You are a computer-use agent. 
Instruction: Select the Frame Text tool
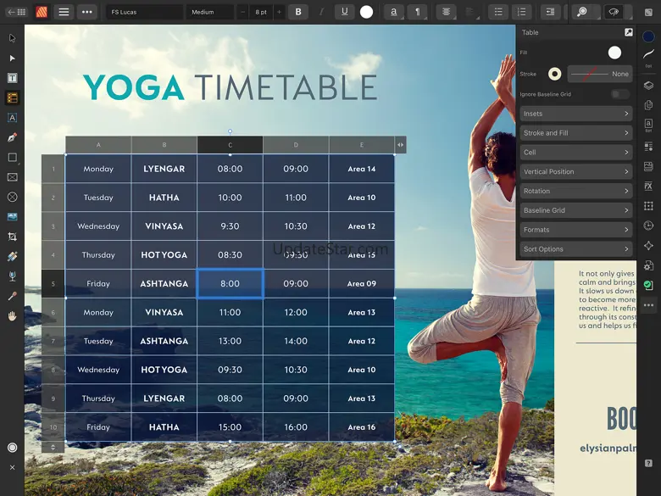(x=12, y=78)
